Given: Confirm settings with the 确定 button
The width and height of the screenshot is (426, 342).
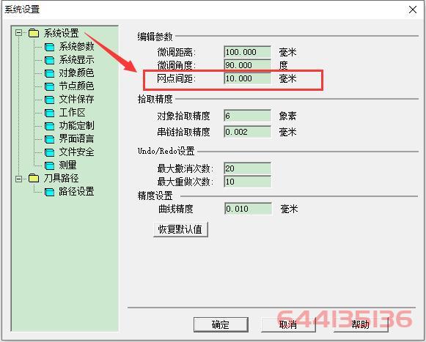Looking at the screenshot, I should click(x=221, y=324).
